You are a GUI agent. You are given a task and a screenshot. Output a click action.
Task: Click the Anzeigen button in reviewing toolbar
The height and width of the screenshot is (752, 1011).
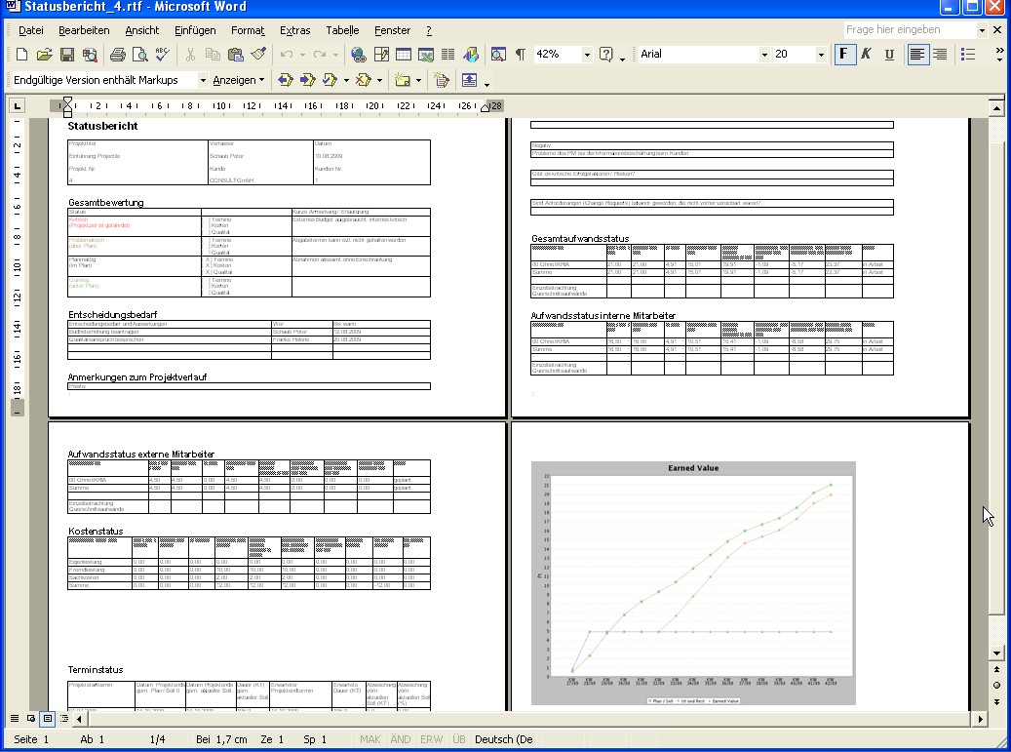coord(238,80)
